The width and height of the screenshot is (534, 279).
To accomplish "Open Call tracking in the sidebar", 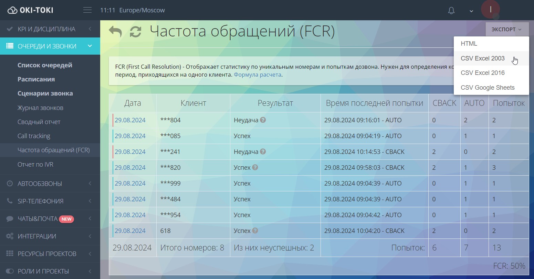I will (34, 136).
